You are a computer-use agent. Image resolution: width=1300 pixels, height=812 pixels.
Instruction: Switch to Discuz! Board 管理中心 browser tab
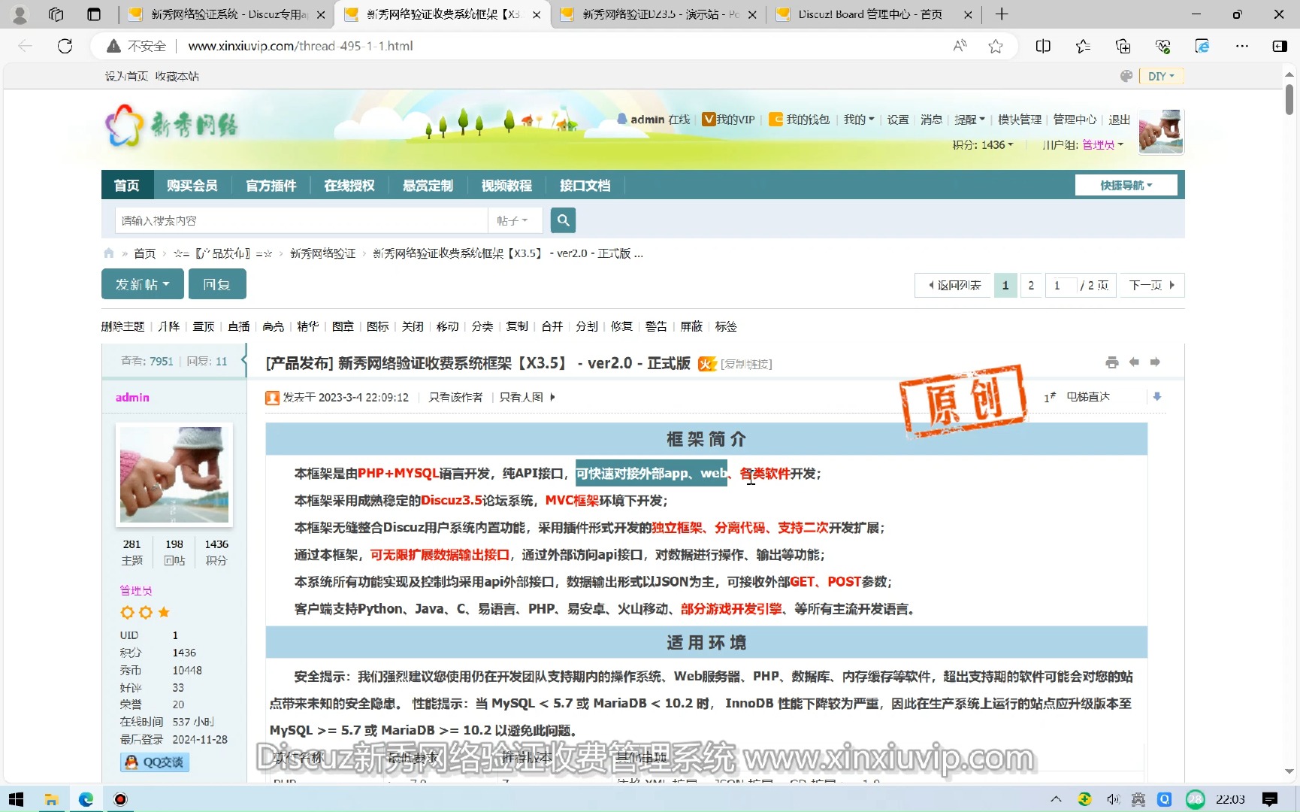coord(870,14)
